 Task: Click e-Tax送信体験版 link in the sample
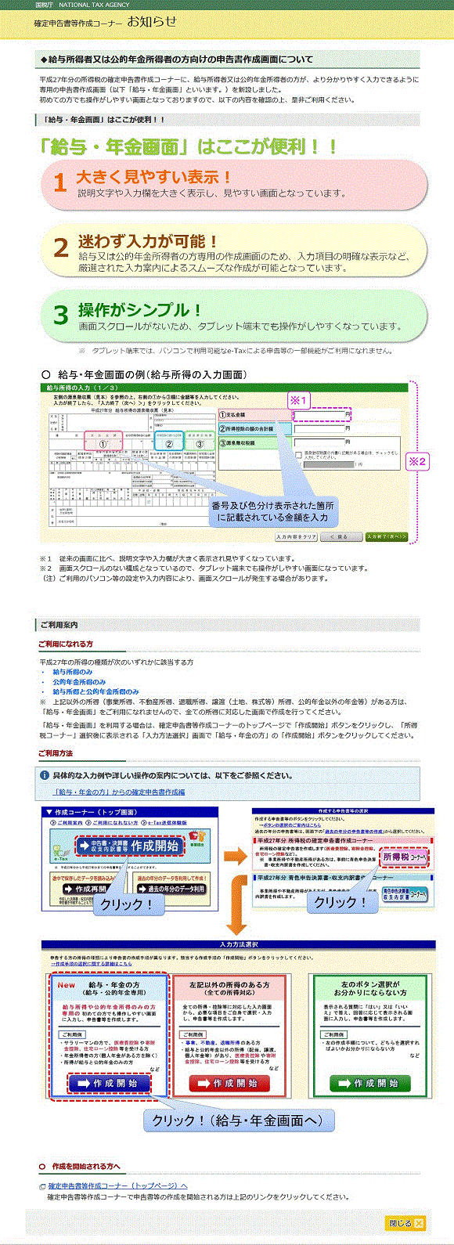click(168, 823)
